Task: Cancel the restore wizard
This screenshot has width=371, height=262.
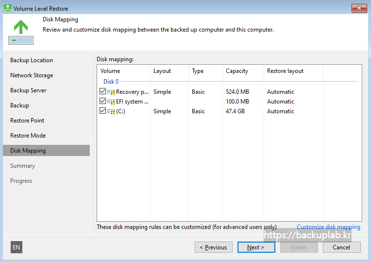Action: click(x=342, y=247)
